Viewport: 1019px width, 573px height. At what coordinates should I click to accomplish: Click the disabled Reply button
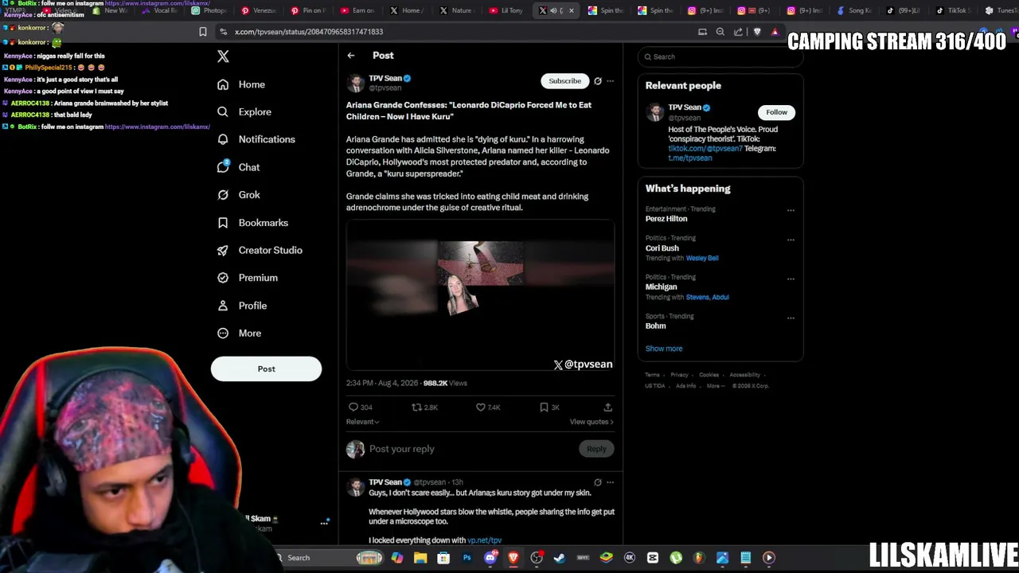click(x=596, y=449)
